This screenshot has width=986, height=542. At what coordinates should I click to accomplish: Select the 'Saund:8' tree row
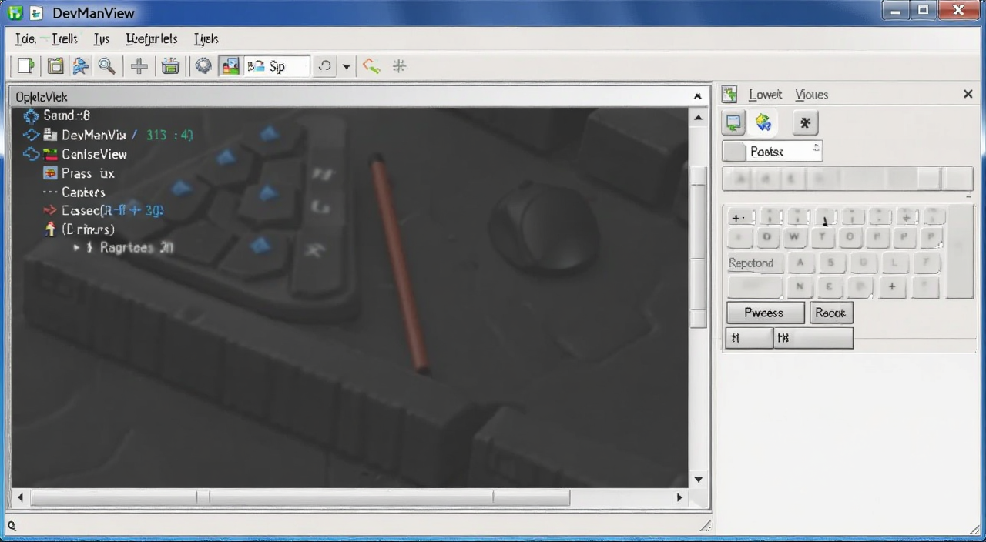tap(66, 115)
